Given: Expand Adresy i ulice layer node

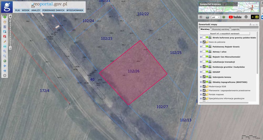Looking at the screenshot, I should pos(201,52).
